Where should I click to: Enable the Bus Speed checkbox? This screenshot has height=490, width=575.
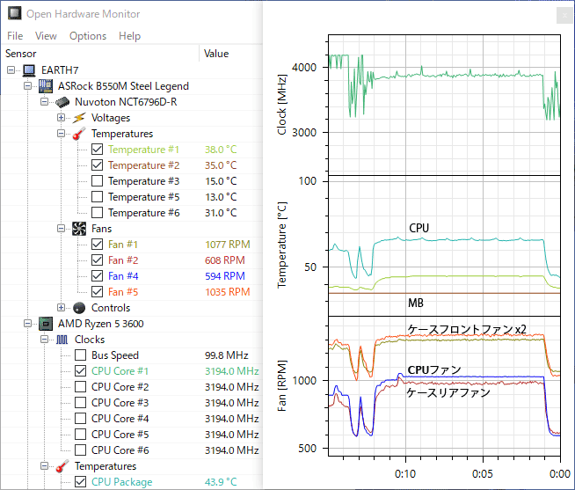81,355
